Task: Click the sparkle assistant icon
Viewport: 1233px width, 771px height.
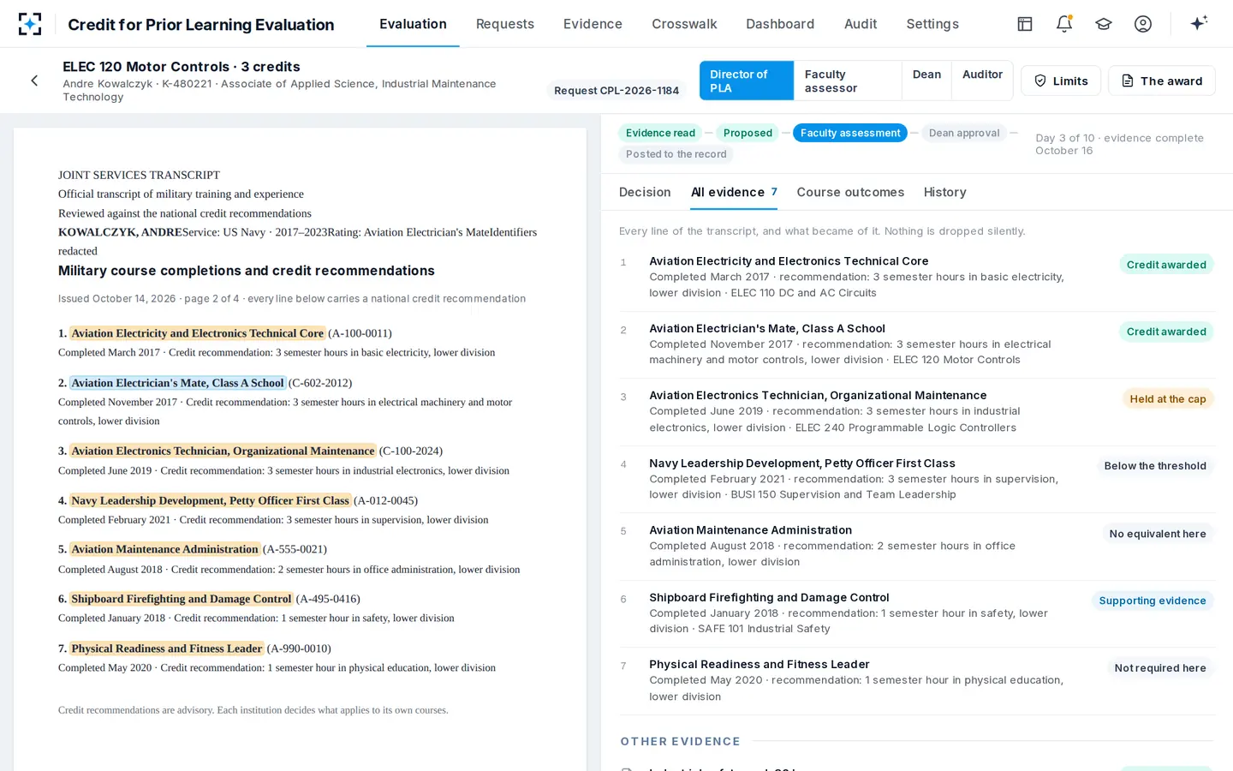Action: (1199, 23)
